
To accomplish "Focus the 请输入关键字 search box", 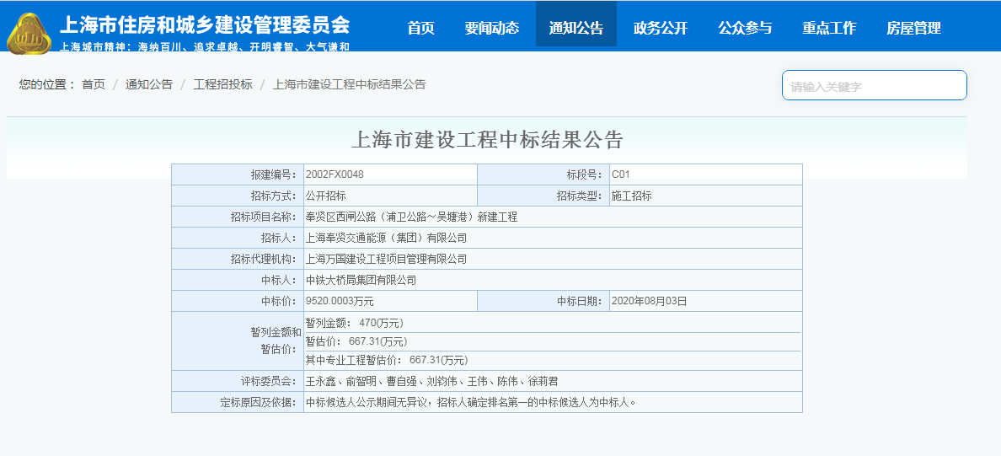I will [x=874, y=85].
